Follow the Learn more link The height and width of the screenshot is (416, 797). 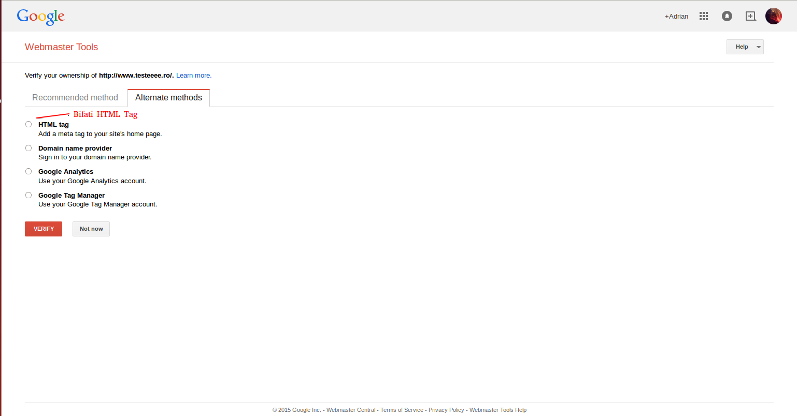[194, 76]
